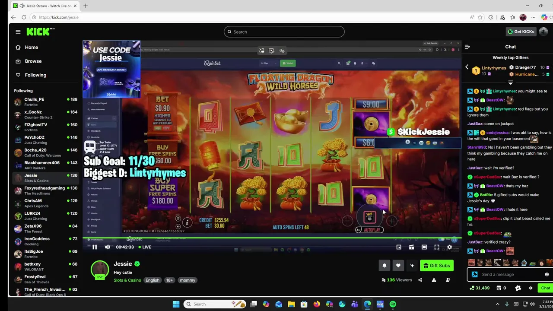Click the green Chat send button
The height and width of the screenshot is (311, 553).
pyautogui.click(x=545, y=288)
